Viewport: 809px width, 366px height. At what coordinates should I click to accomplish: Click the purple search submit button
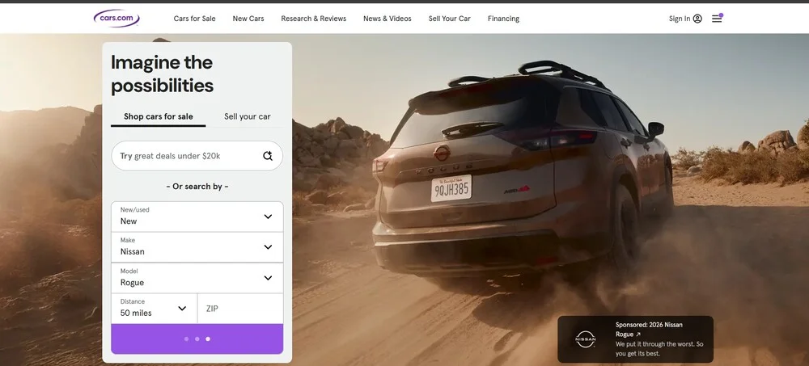pyautogui.click(x=197, y=339)
